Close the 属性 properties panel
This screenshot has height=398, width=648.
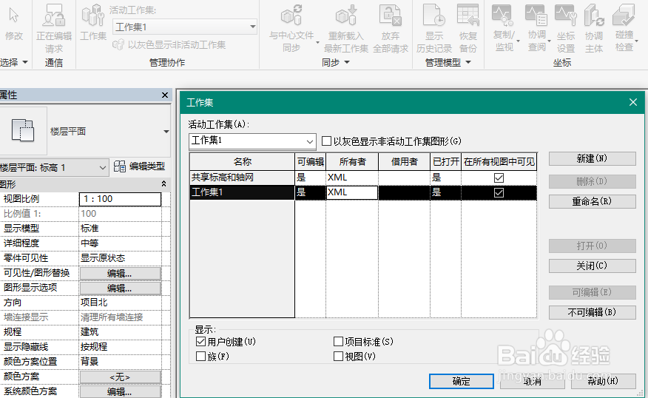click(165, 95)
